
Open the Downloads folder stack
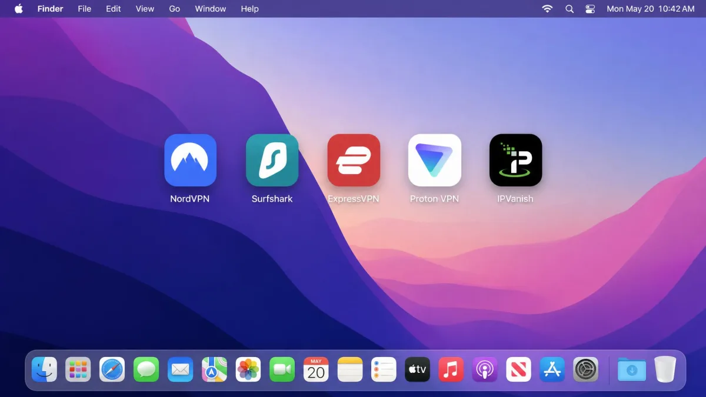632,369
